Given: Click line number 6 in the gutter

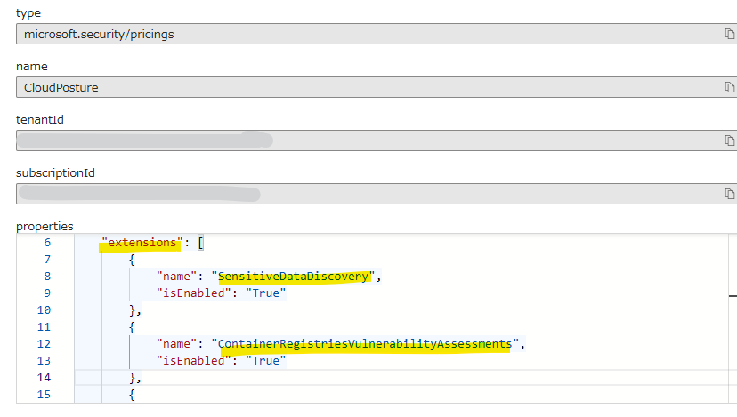Looking at the screenshot, I should [x=47, y=243].
